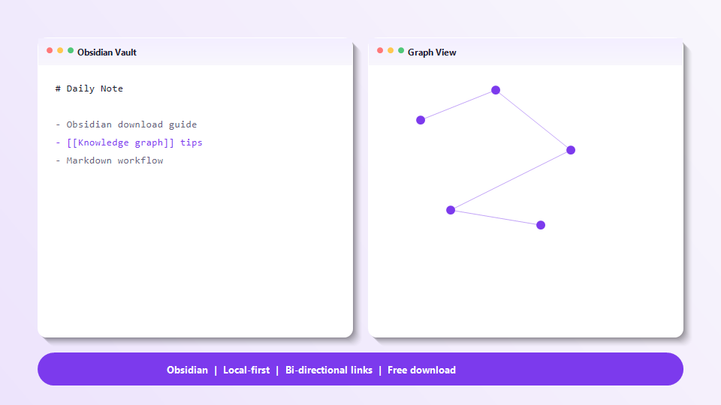Select the bottom-right graph node
This screenshot has height=405, width=721.
pyautogui.click(x=541, y=225)
